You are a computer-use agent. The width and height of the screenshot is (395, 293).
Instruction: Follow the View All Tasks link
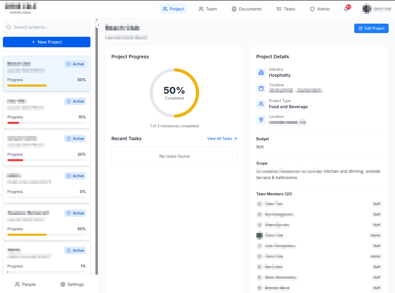222,139
